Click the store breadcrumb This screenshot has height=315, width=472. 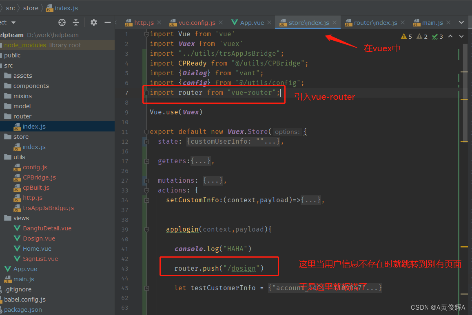(31, 8)
